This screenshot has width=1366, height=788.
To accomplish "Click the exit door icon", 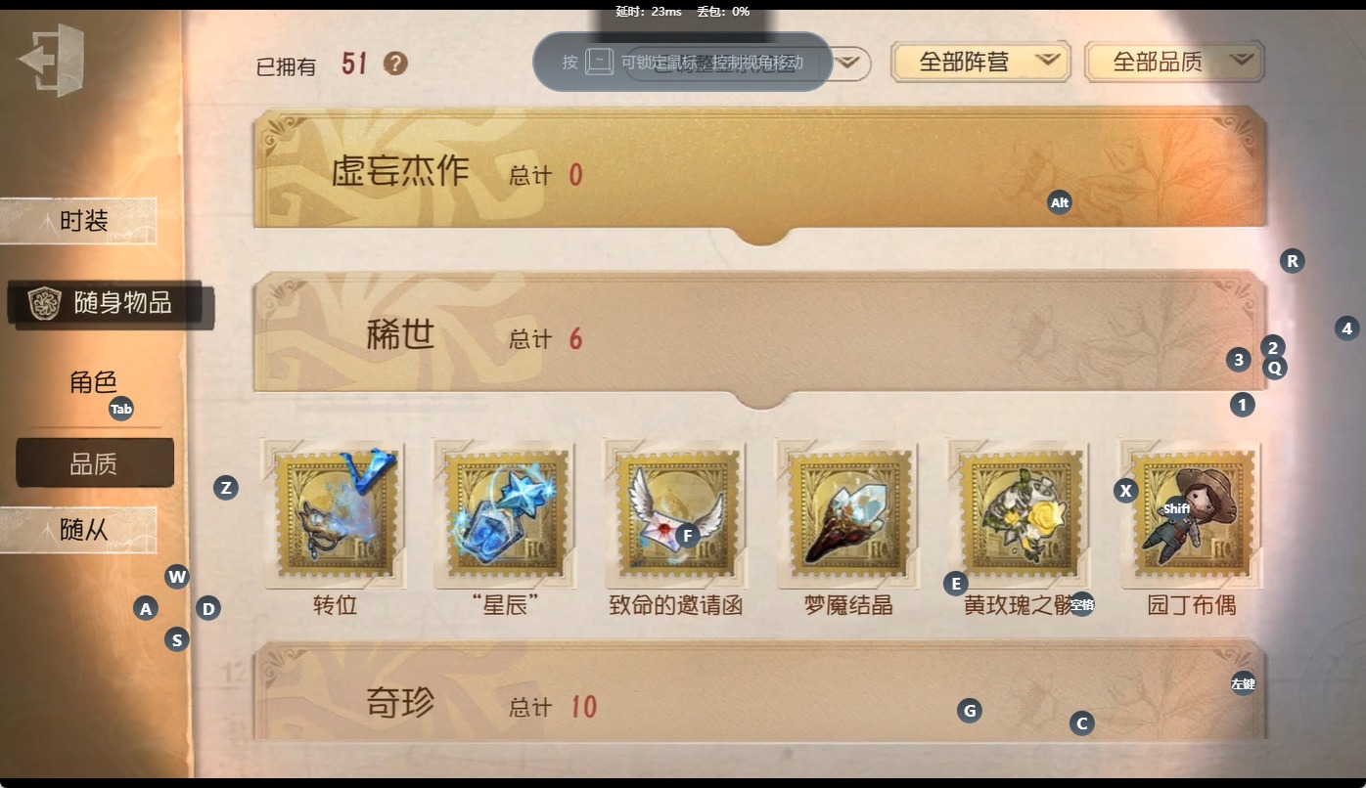I will tap(52, 60).
